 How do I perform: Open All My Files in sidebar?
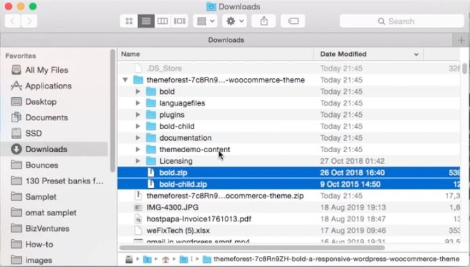46,70
